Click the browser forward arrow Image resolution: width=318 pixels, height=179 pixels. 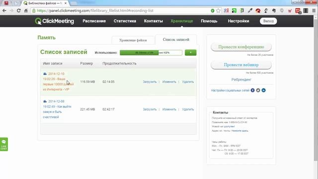pos(11,10)
